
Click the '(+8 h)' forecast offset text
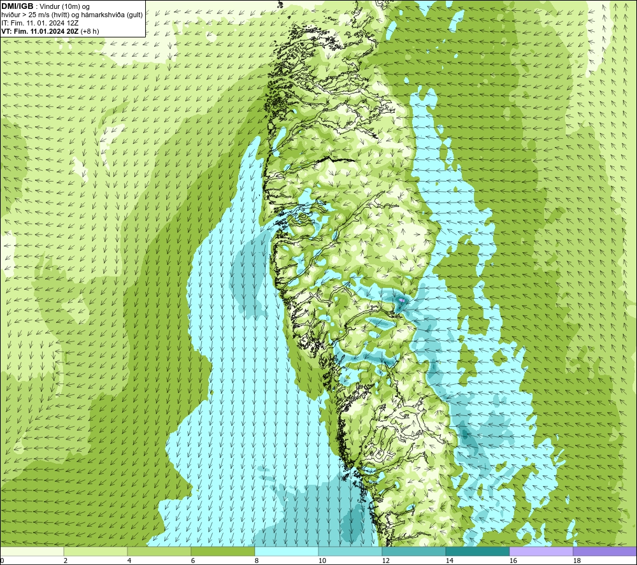click(x=90, y=31)
